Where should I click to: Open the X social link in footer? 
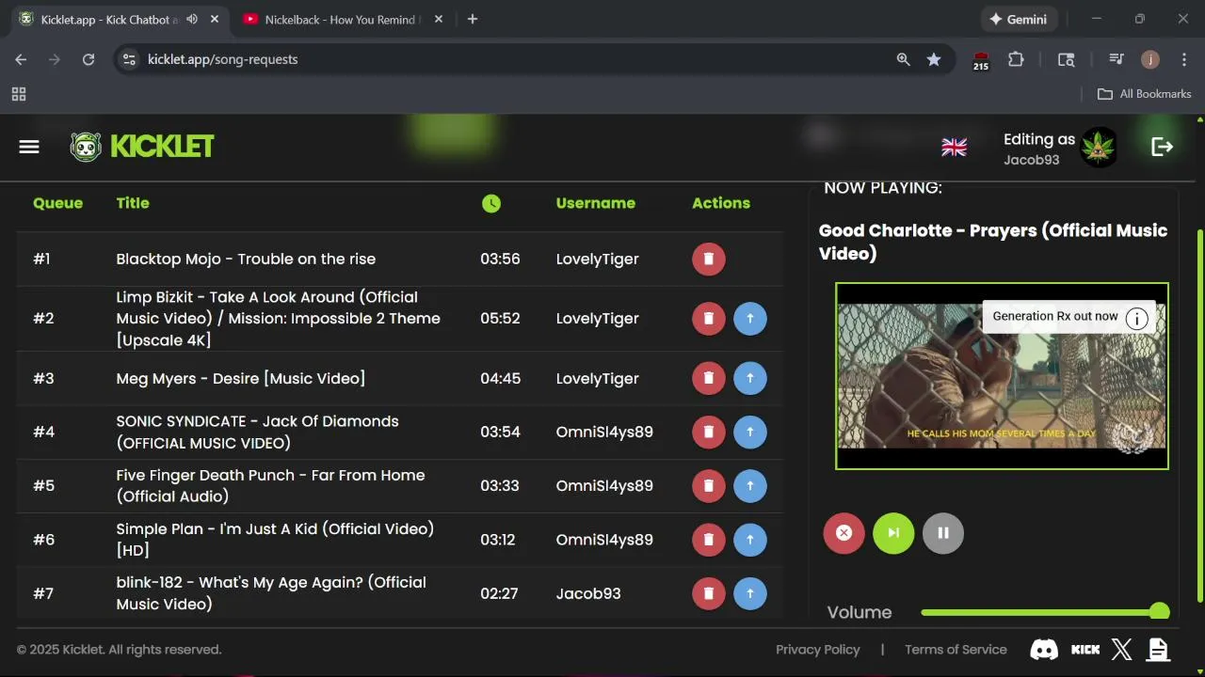click(1121, 649)
